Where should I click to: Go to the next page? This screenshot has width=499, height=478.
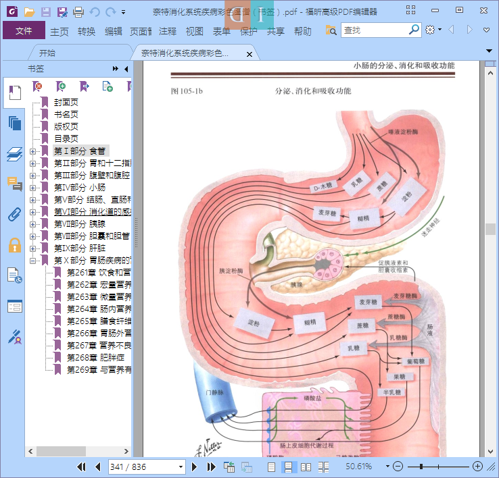[194, 467]
